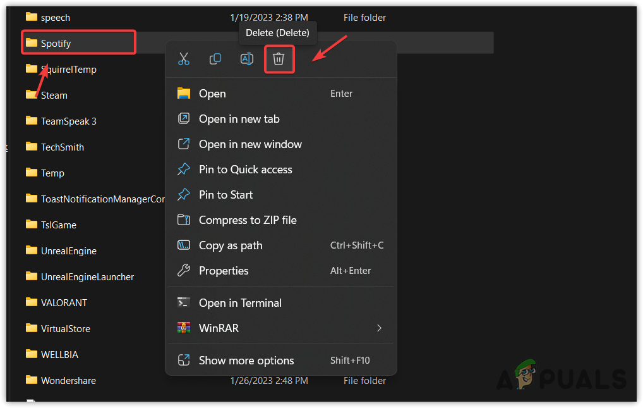Choose Pin to Start option
This screenshot has width=643, height=408.
pos(225,195)
